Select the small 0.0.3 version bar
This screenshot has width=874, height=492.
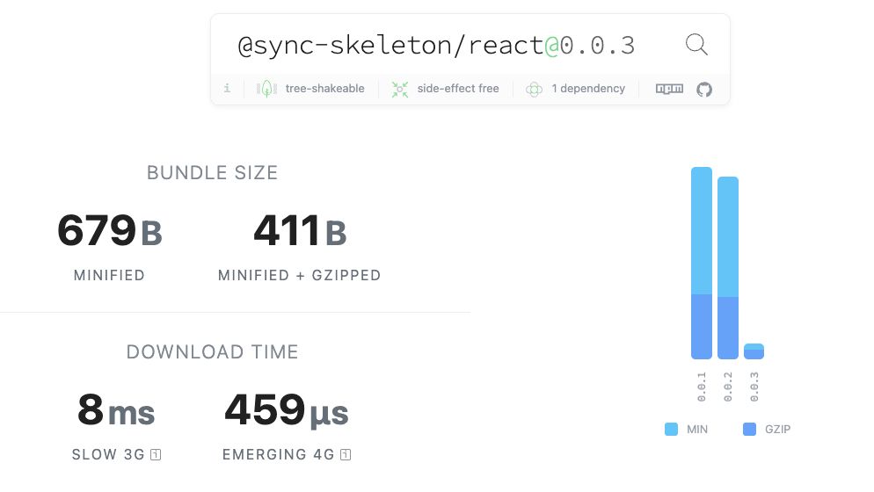[754, 351]
